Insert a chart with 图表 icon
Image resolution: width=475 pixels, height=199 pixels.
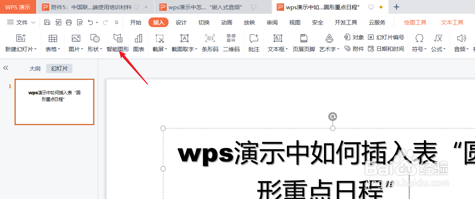[x=139, y=38]
